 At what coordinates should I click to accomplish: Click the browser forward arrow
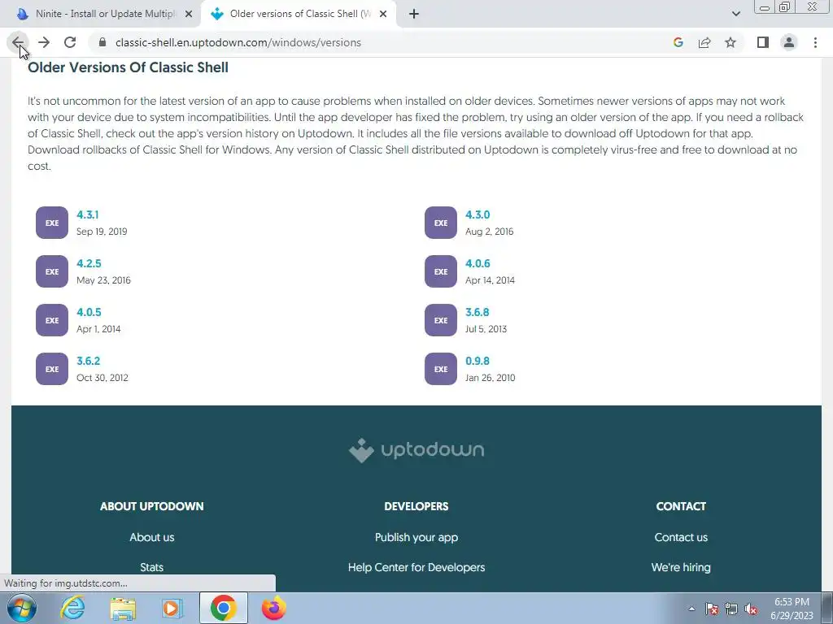[44, 42]
